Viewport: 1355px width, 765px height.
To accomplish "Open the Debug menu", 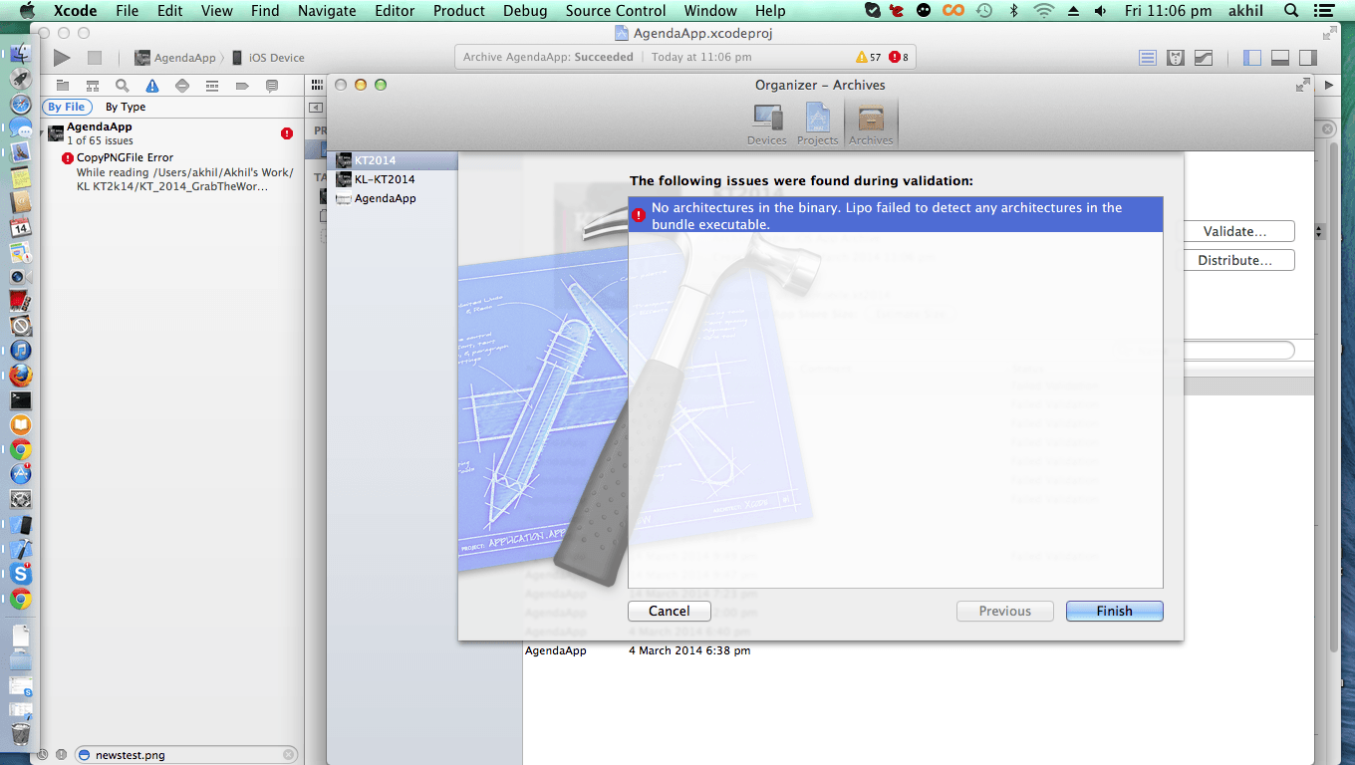I will [x=524, y=11].
